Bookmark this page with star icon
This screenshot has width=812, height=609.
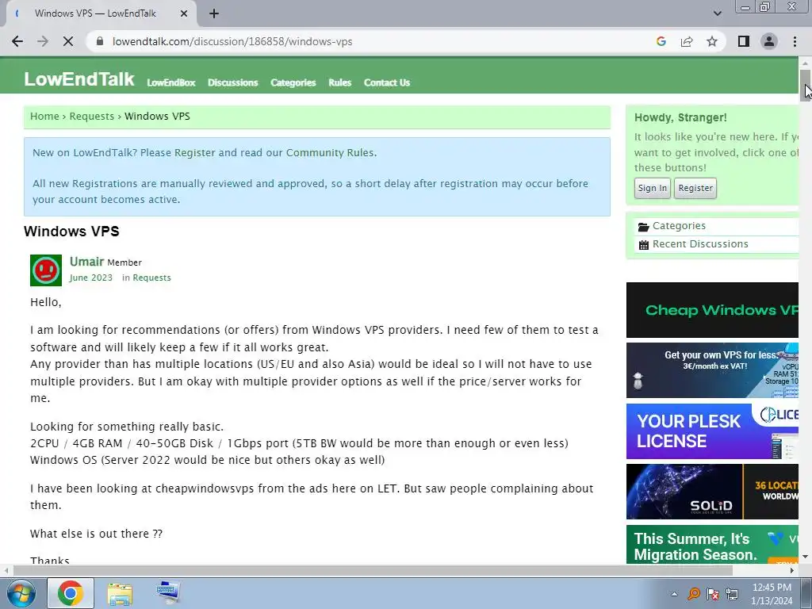pyautogui.click(x=712, y=41)
